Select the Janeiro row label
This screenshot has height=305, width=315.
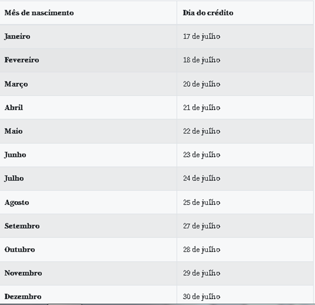(x=17, y=36)
